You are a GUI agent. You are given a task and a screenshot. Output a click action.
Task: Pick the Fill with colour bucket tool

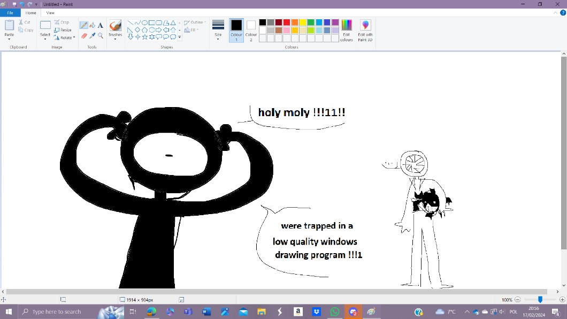tap(92, 25)
